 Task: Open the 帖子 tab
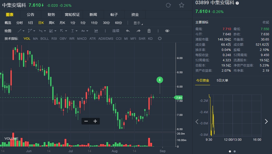pos(114,15)
